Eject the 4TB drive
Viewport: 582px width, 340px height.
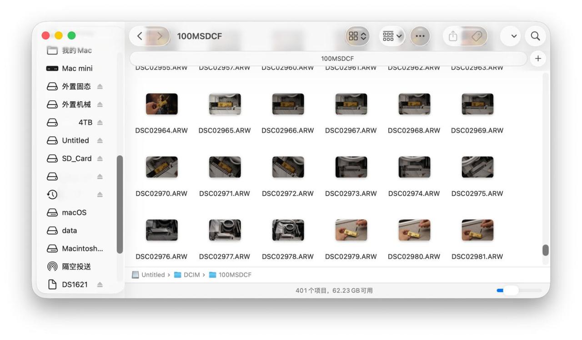coord(100,123)
